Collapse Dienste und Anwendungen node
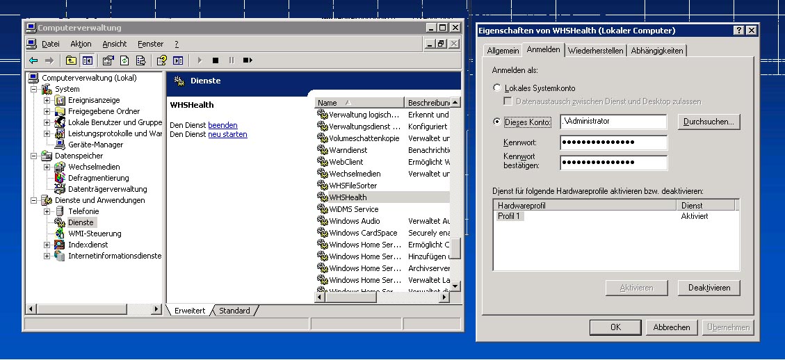The height and width of the screenshot is (360, 785). pos(34,200)
